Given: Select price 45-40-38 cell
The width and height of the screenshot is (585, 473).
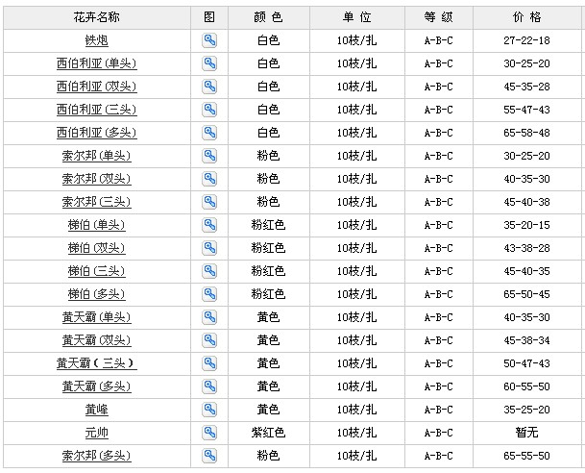Looking at the screenshot, I should [x=526, y=202].
